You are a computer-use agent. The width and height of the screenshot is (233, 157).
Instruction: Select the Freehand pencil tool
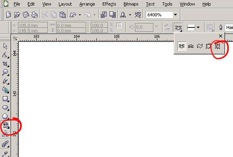pyautogui.click(x=5, y=81)
